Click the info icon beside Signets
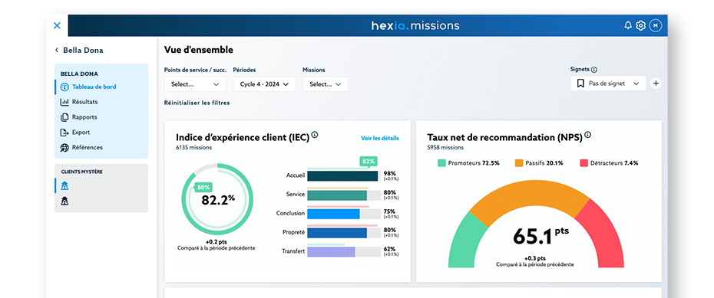This screenshot has width=714, height=298. tap(594, 70)
